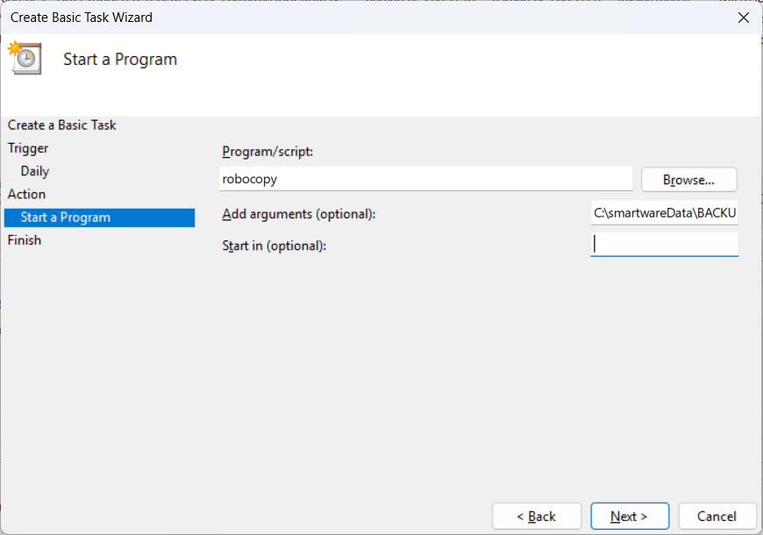The image size is (763, 535).
Task: Jump to the Finish step in sidebar
Action: [25, 240]
